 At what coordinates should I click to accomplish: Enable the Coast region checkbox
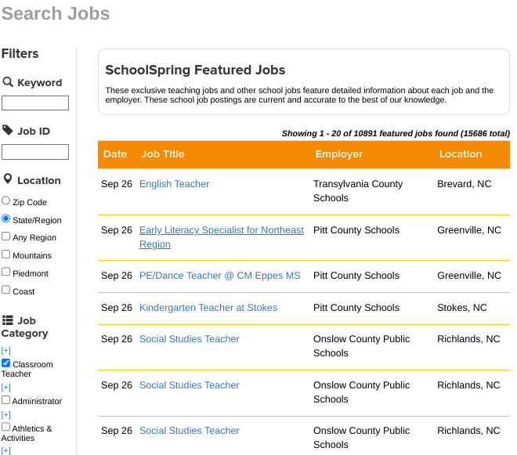pyautogui.click(x=6, y=291)
